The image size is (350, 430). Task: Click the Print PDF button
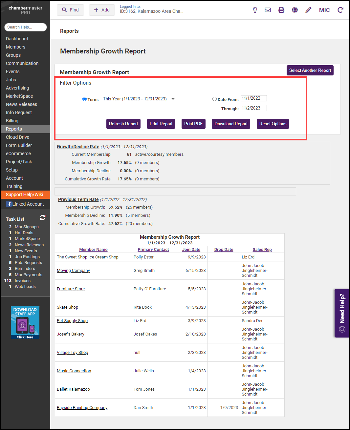[x=193, y=124]
